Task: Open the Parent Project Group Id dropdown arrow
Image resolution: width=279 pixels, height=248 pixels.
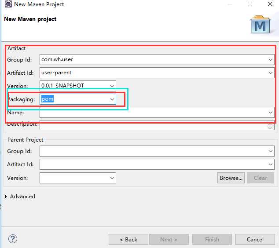Action: pos(271,151)
